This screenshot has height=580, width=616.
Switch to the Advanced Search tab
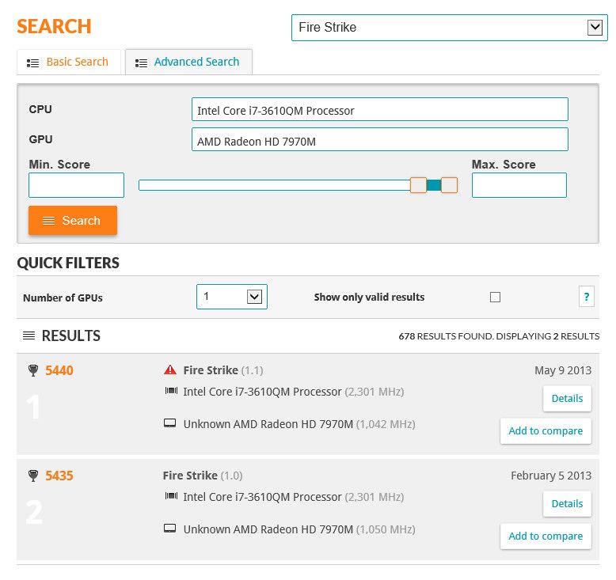pos(188,62)
